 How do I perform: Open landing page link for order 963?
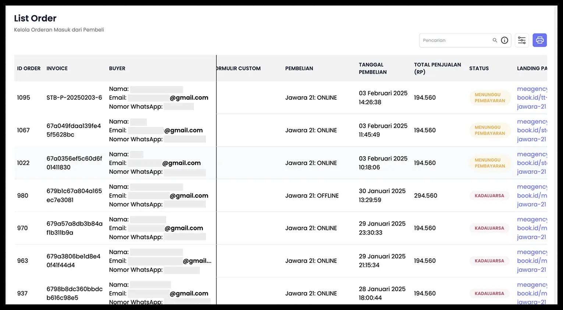(532, 261)
